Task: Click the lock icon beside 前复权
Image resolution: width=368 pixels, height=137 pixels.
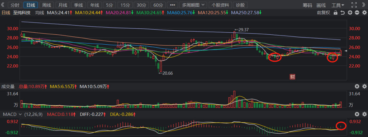Action: click(x=336, y=13)
